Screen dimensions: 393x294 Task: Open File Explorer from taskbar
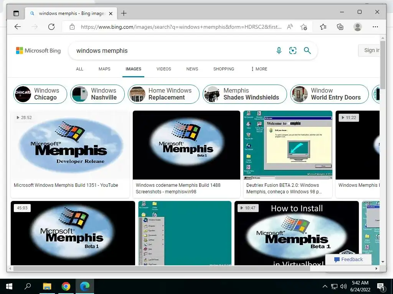coord(47,286)
